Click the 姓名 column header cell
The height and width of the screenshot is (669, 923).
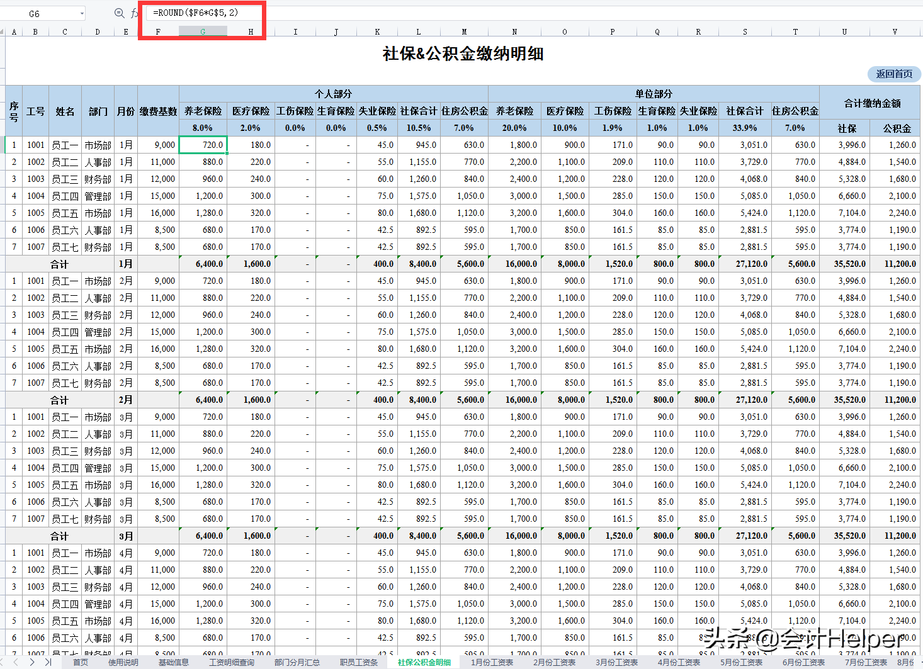point(65,111)
